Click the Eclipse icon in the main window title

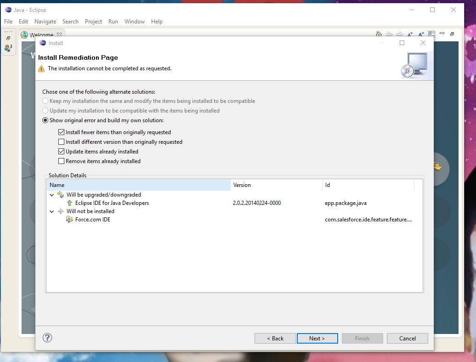click(8, 10)
